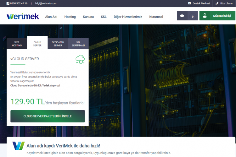
Task: Click the 'Kaydetmek istediğiniz alan adını' description text
Action: [x=99, y=153]
